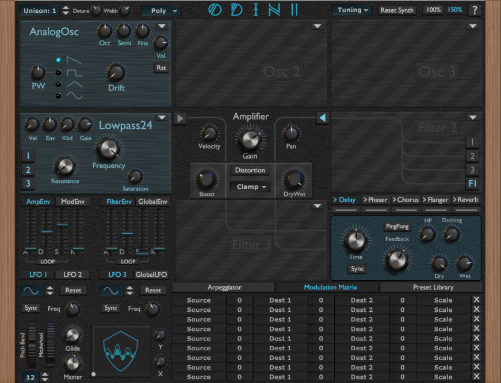
Task: Click the delay Time knob
Action: point(355,241)
